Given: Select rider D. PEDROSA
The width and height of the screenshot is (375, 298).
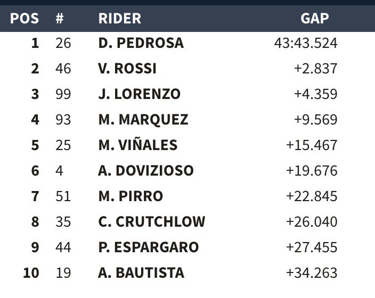Looking at the screenshot, I should point(141,43).
